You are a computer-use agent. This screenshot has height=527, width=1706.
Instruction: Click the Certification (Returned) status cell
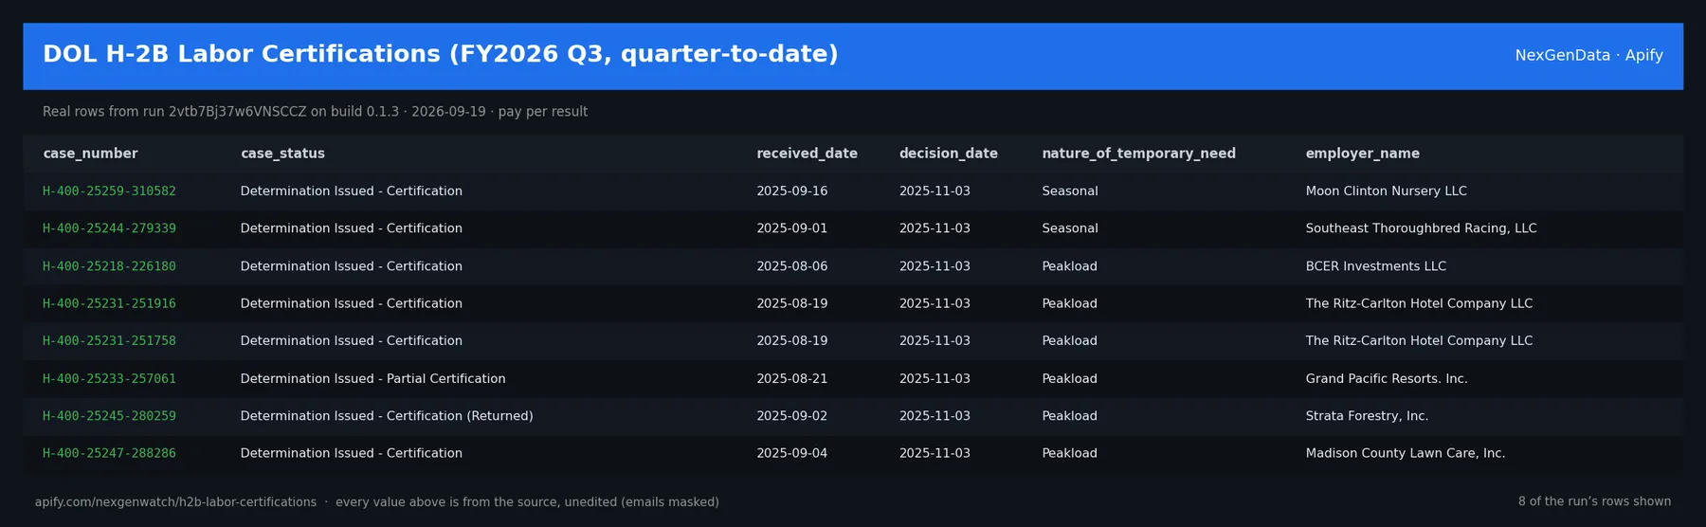(x=387, y=416)
